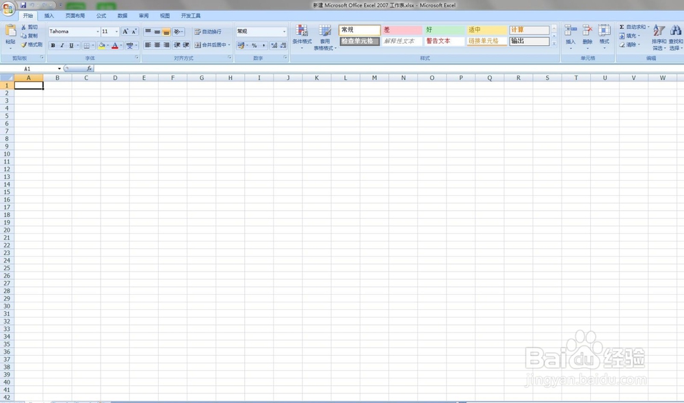Screen dimensions: 684x403
Task: Switch to the Formulas (公式) tab
Action: 101,16
